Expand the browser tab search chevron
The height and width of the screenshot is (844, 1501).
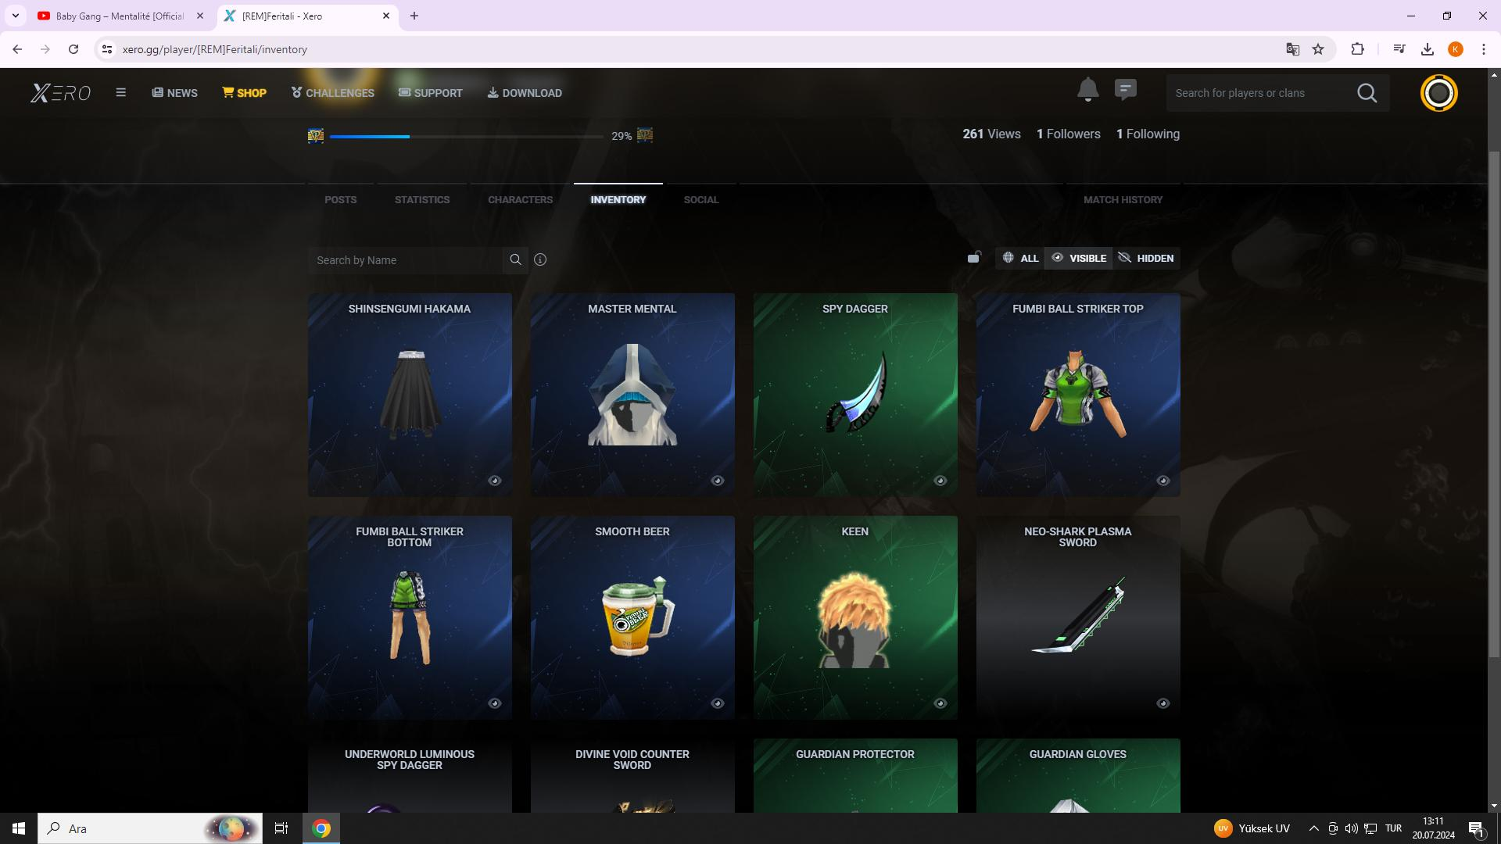pyautogui.click(x=15, y=16)
